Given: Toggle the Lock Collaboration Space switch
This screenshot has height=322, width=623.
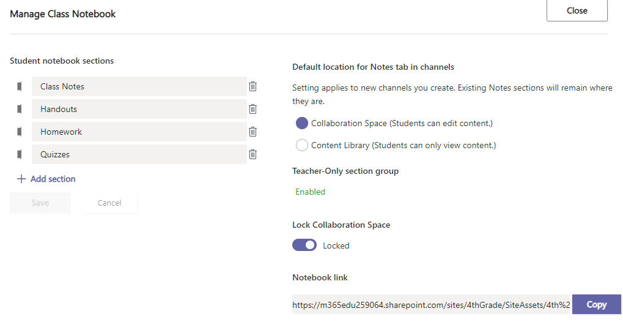Looking at the screenshot, I should point(304,245).
